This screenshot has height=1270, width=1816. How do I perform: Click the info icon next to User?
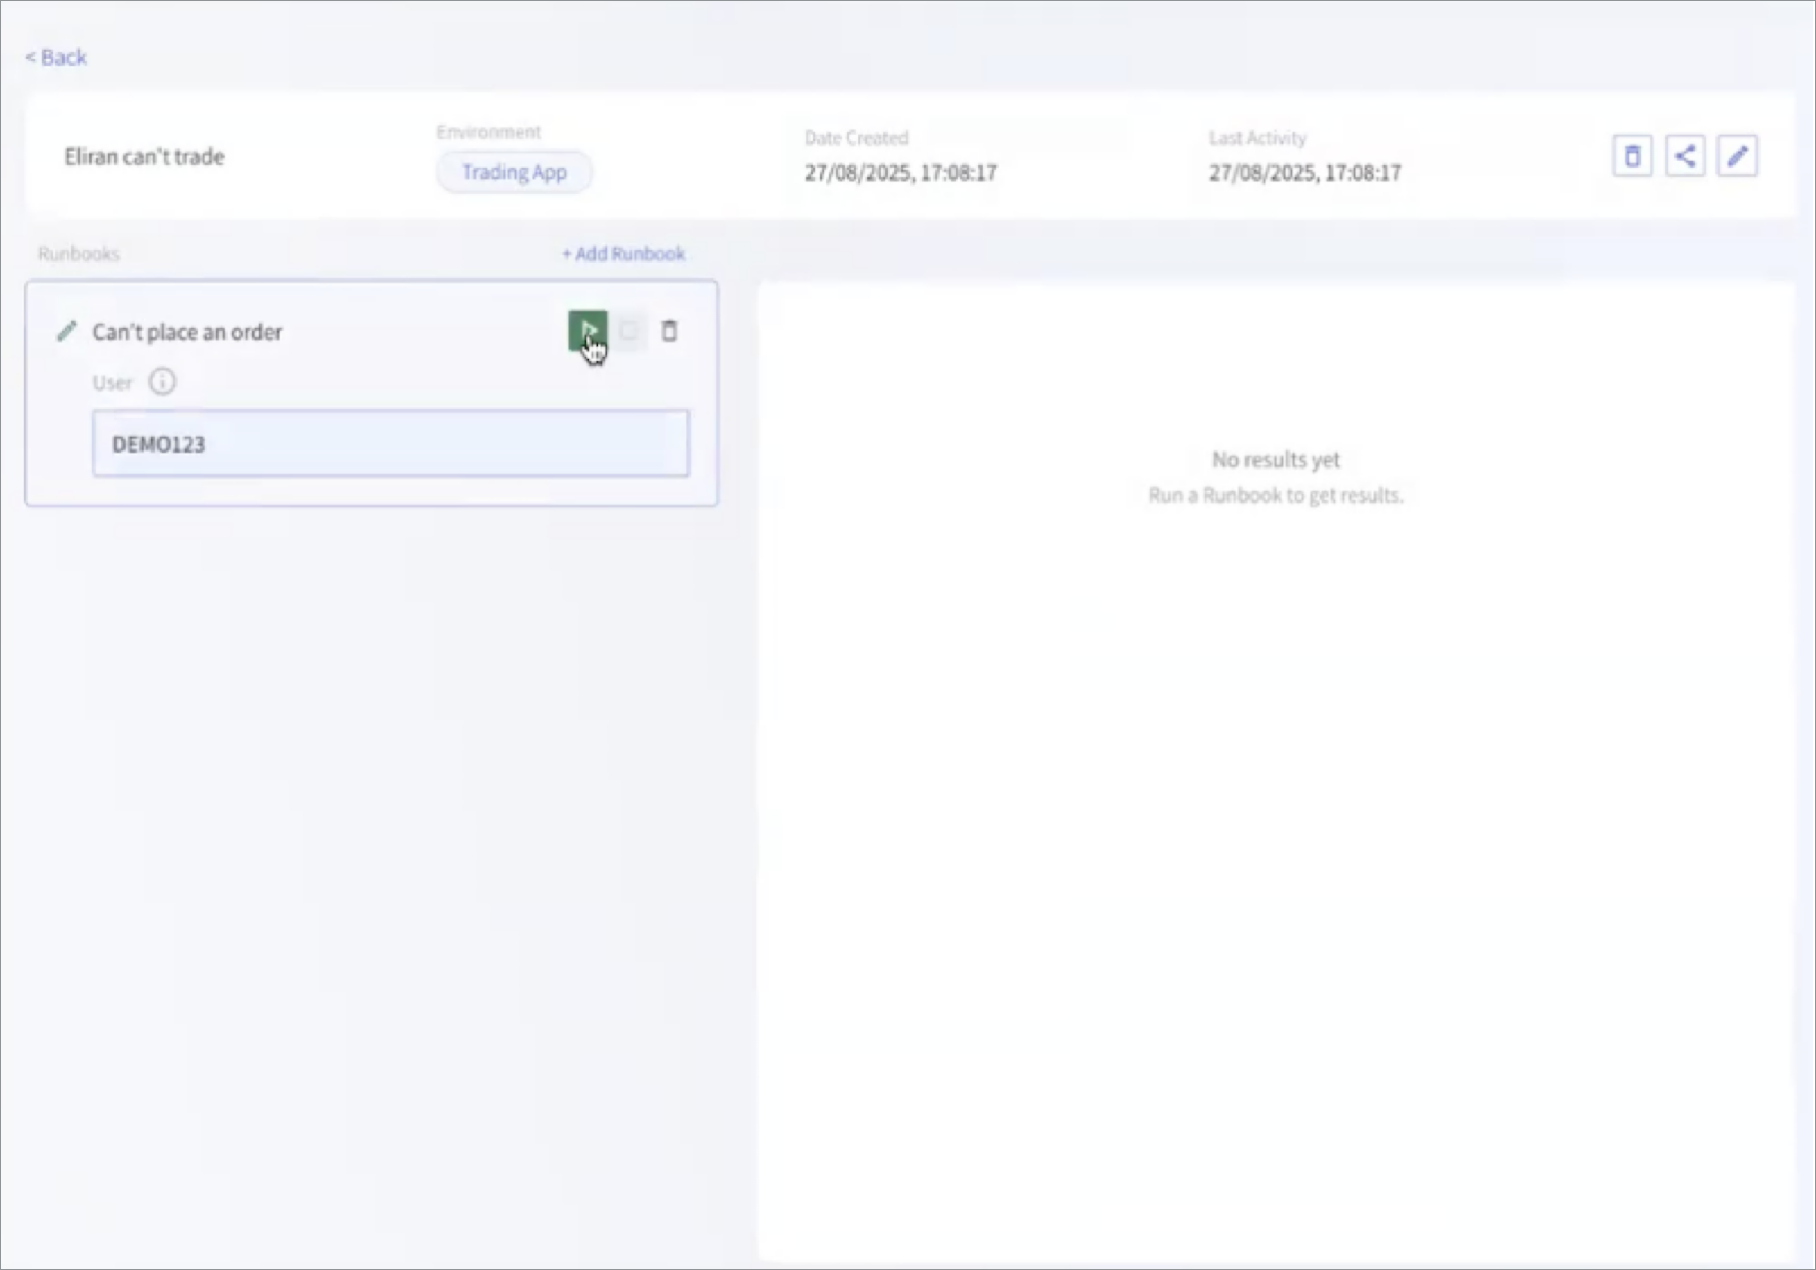(x=162, y=382)
